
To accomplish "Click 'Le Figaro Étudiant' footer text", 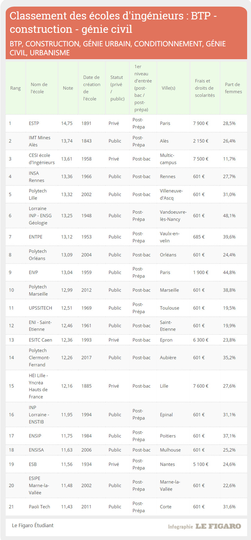I will 33,525.
